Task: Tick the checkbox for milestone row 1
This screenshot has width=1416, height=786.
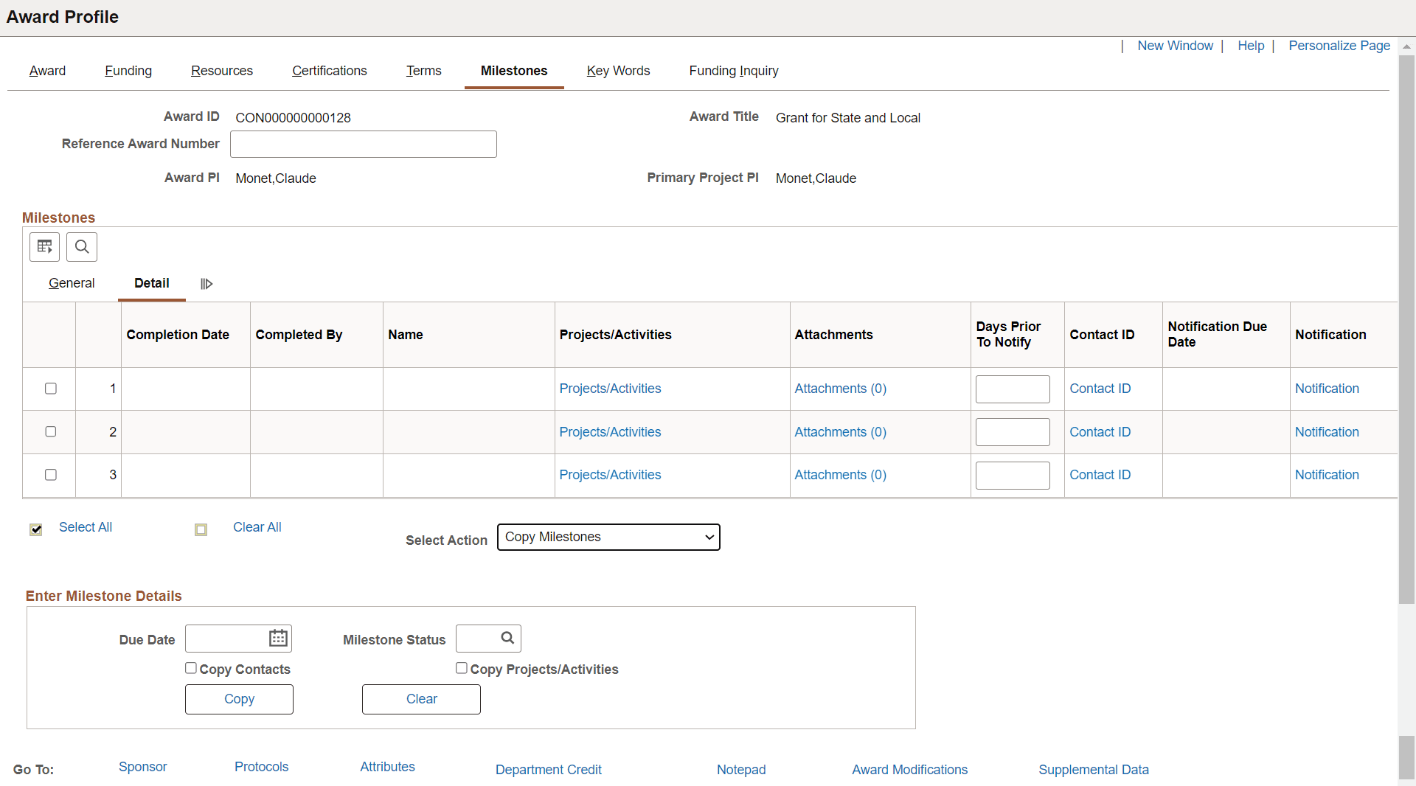Action: coord(51,389)
